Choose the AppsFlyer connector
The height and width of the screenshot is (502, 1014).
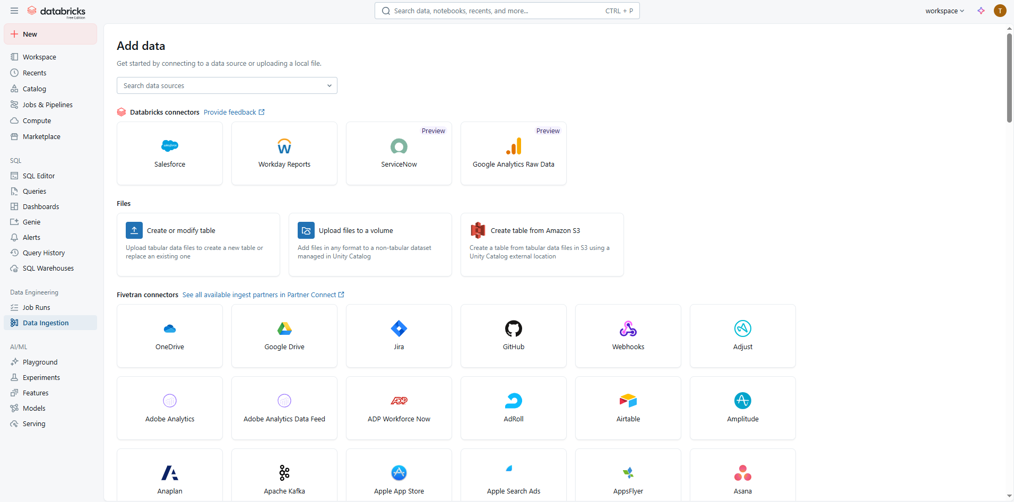click(x=628, y=475)
